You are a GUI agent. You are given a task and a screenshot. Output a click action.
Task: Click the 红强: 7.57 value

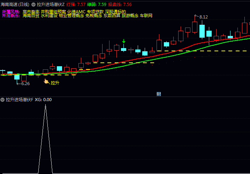[x=76, y=5]
